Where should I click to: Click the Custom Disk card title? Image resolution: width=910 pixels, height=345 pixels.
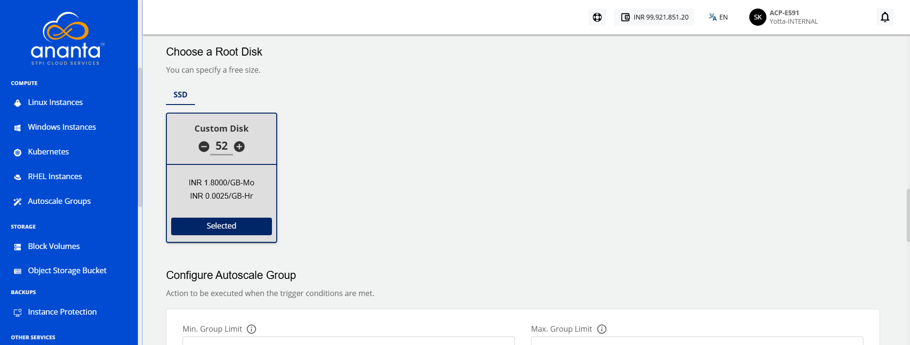pos(222,128)
